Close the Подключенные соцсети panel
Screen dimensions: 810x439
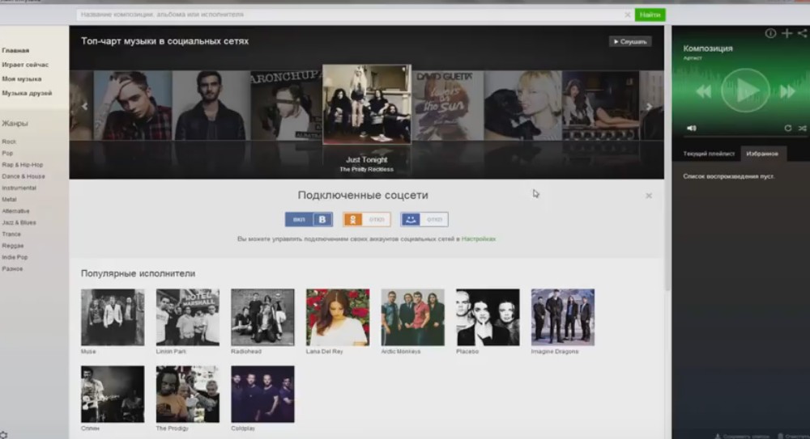pyautogui.click(x=649, y=196)
